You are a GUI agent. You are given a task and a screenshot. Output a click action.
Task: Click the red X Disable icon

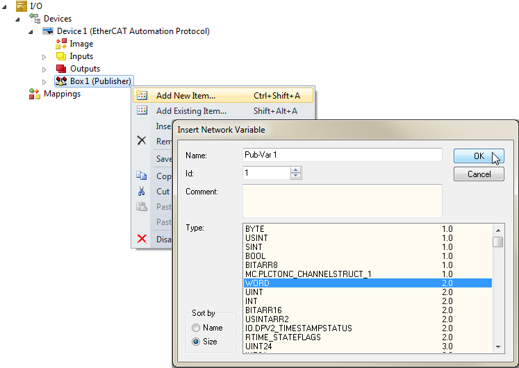tap(142, 239)
